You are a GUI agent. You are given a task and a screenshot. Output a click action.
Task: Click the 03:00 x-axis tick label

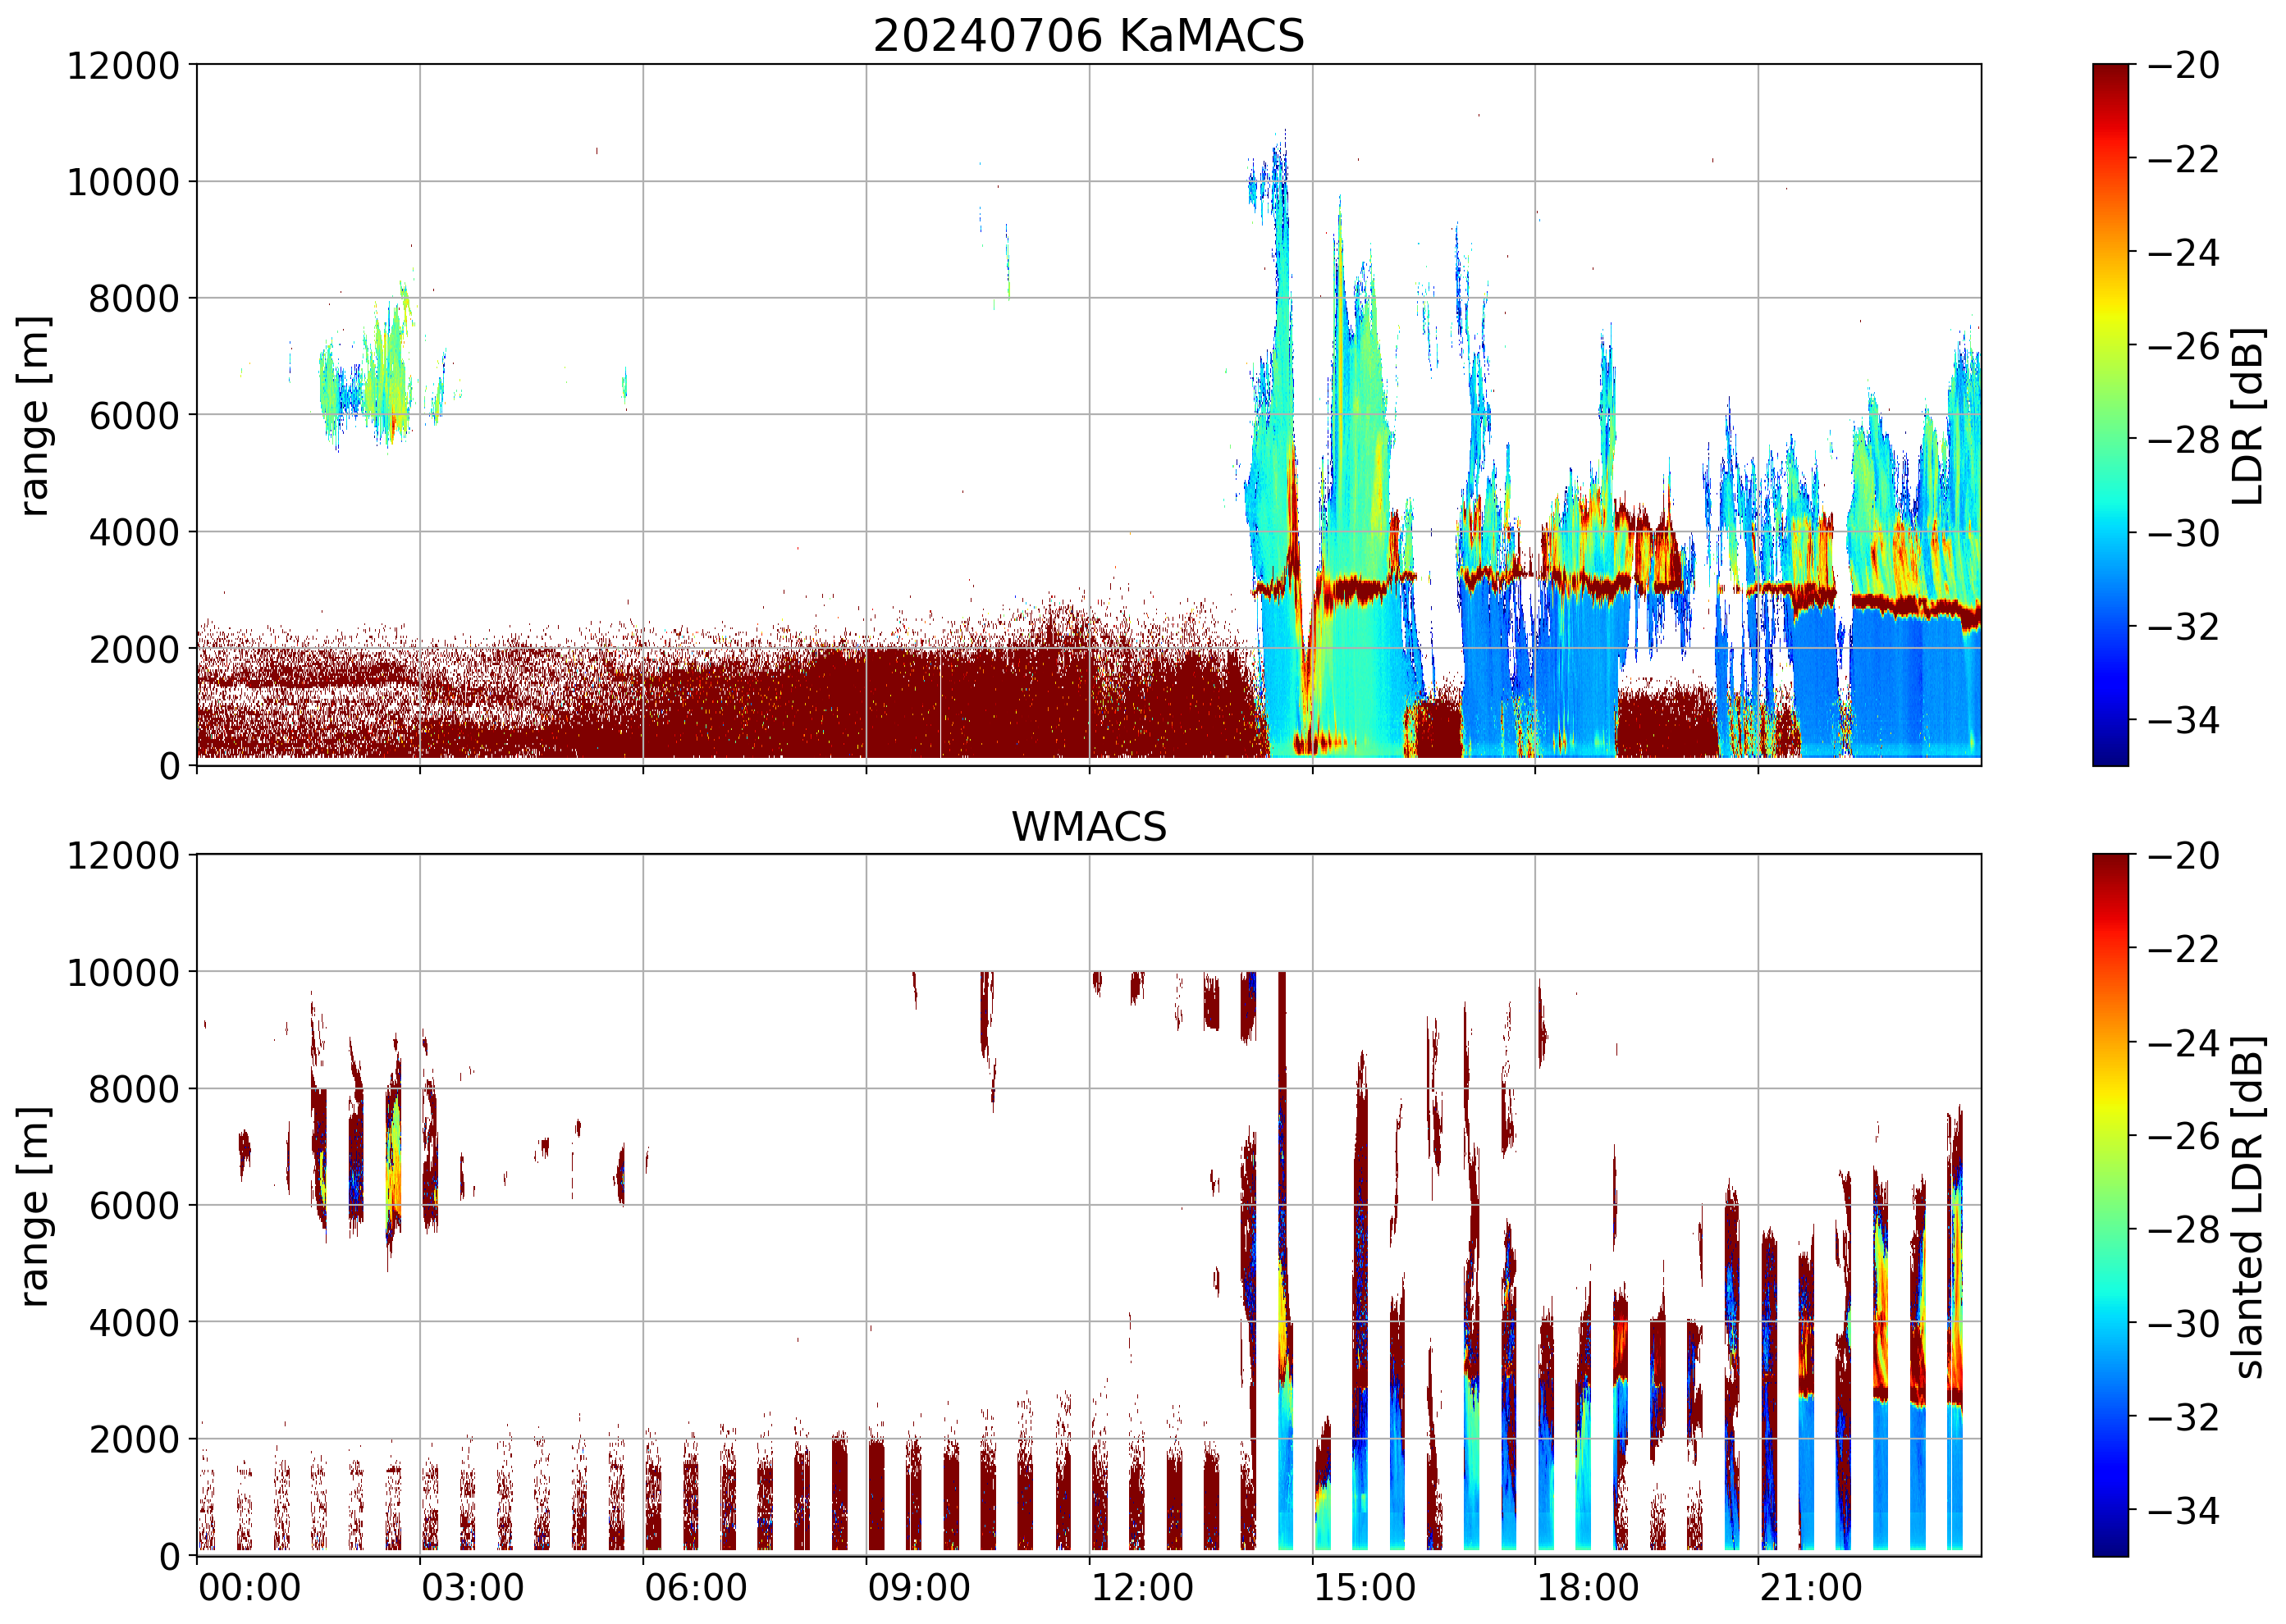tap(472, 1588)
